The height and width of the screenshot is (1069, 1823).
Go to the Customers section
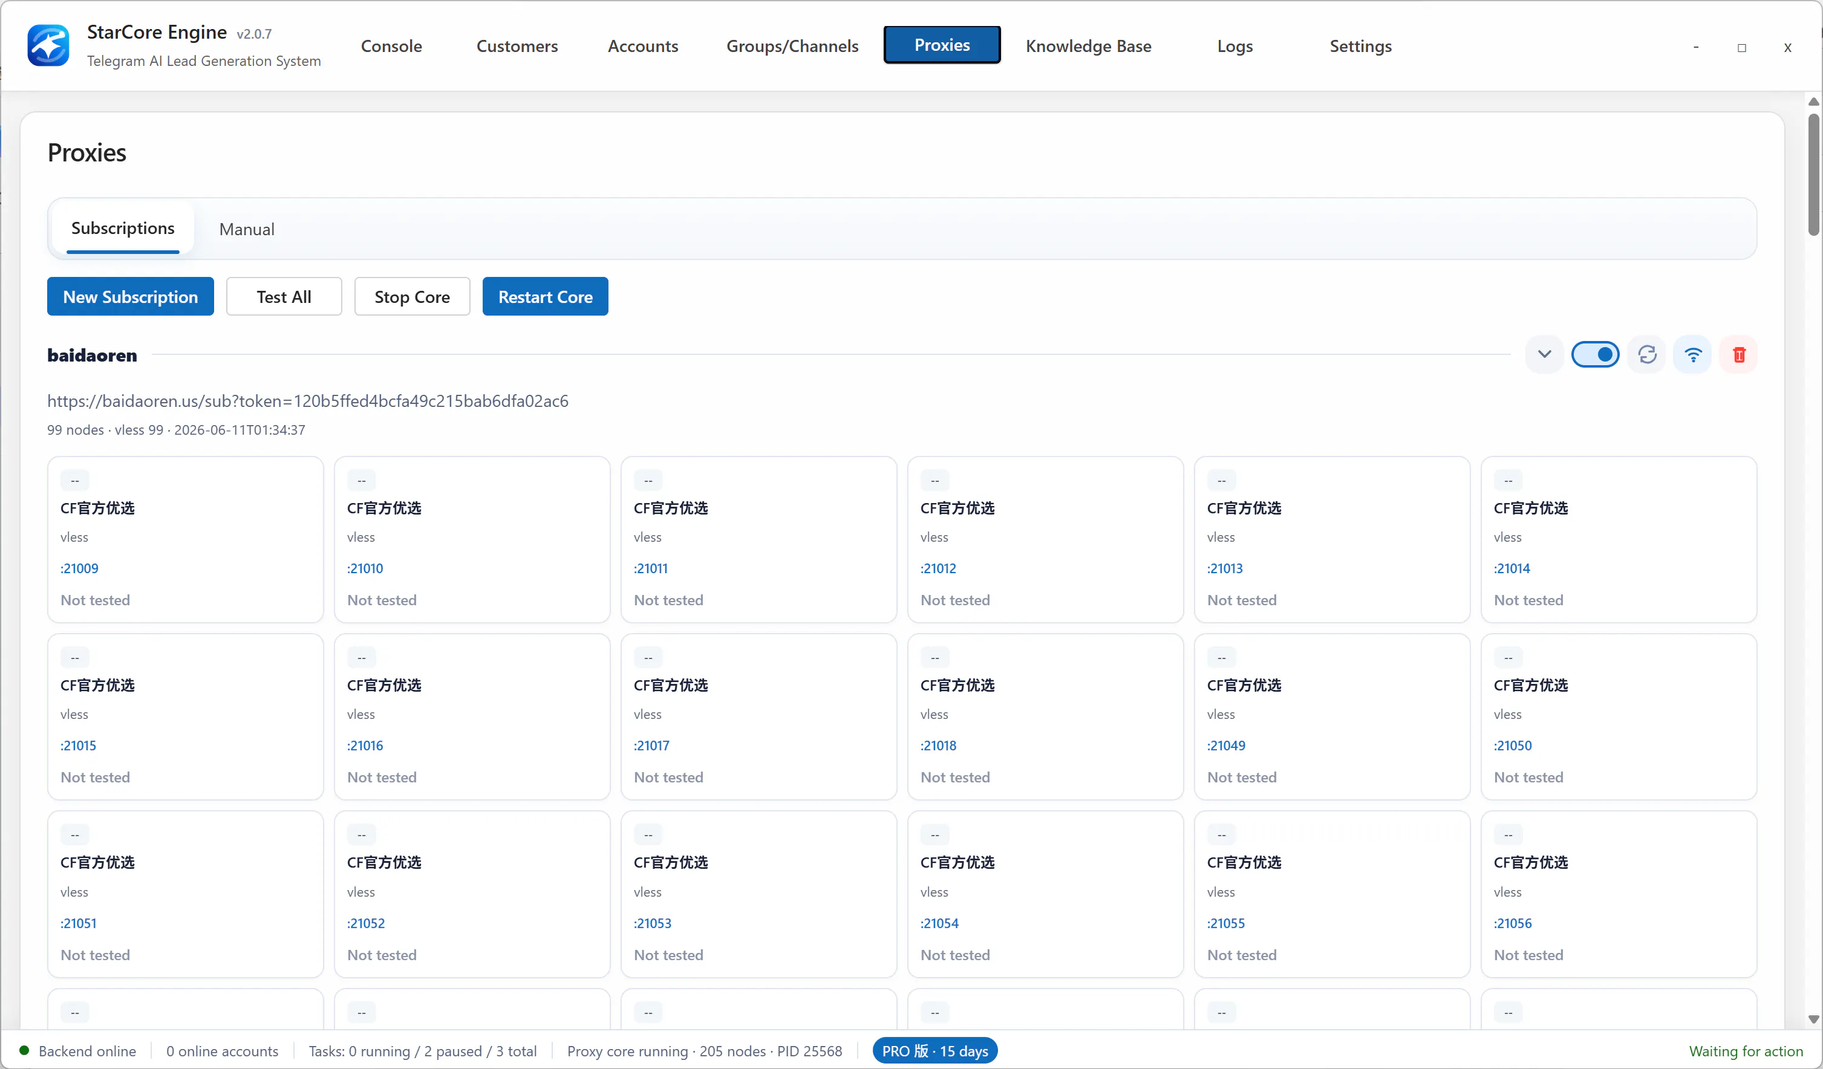[x=517, y=45]
